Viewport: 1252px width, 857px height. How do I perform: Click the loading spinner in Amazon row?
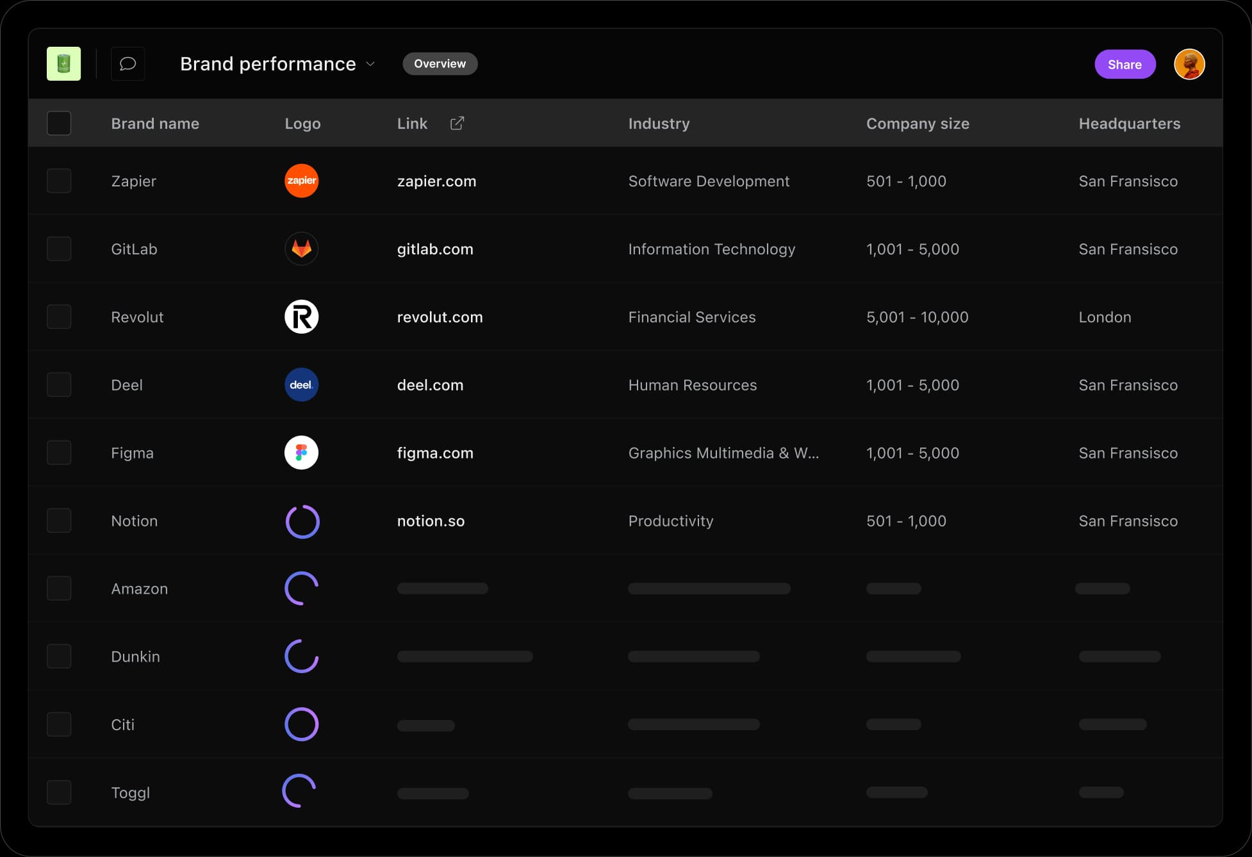click(x=301, y=589)
